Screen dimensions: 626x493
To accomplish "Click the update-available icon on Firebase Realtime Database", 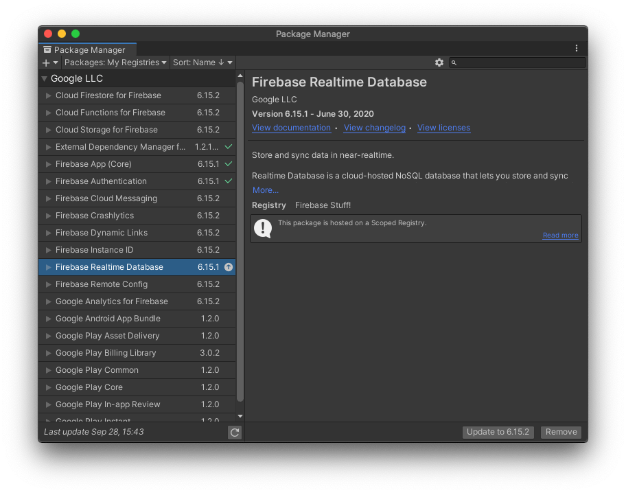I will pos(229,267).
